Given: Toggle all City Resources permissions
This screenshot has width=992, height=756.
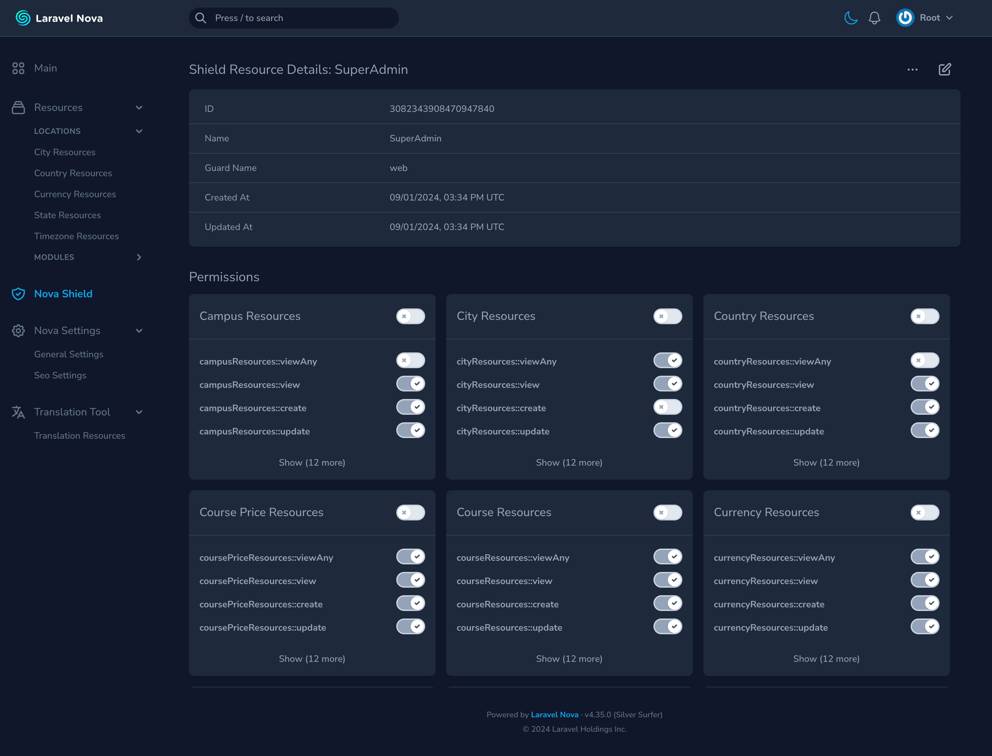Looking at the screenshot, I should tap(667, 316).
